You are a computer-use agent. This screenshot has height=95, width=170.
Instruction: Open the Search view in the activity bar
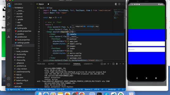(9, 11)
